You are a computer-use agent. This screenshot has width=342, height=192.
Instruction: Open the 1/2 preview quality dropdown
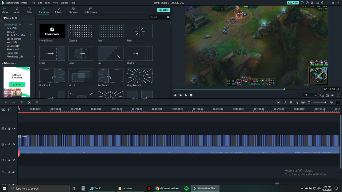pos(310,95)
